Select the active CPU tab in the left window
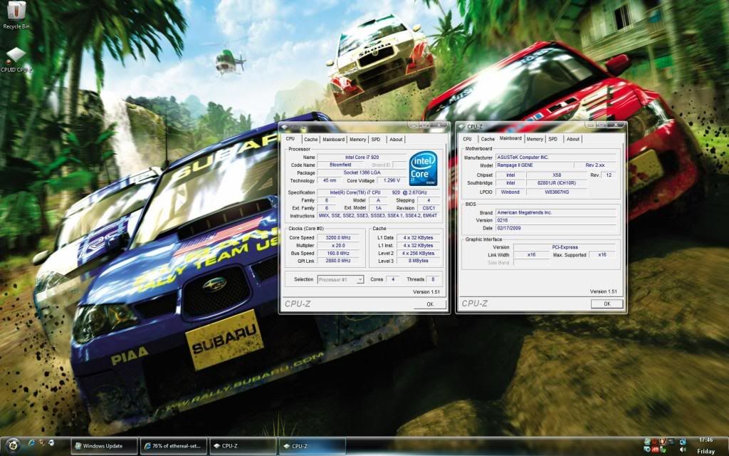729x456 pixels. pos(290,139)
